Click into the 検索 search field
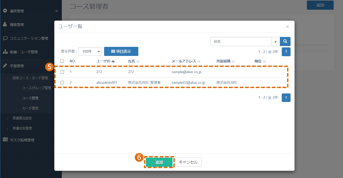The image size is (343, 178). [x=241, y=41]
